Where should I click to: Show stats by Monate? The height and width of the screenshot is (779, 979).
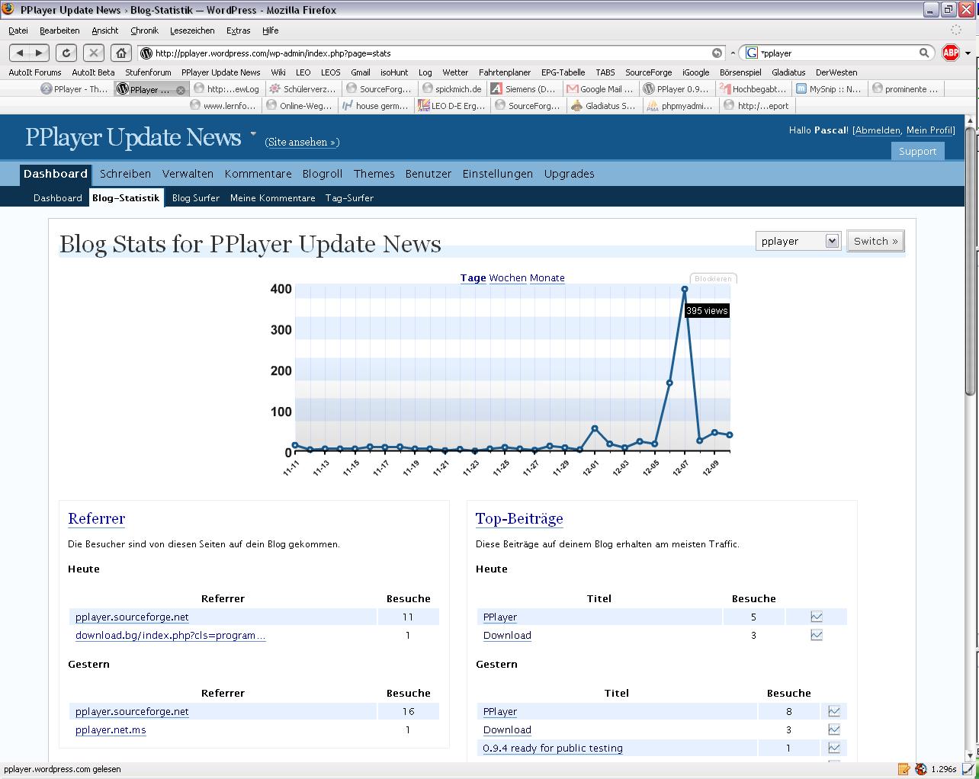(x=547, y=278)
